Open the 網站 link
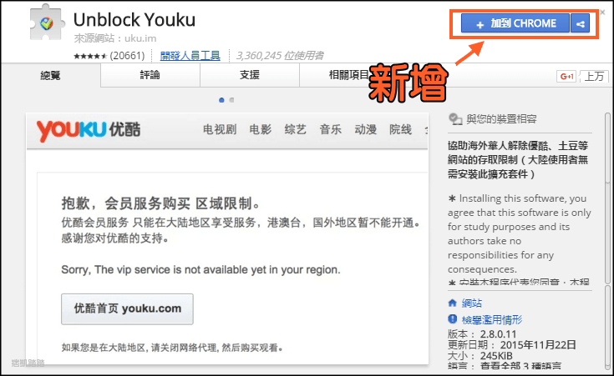Image resolution: width=614 pixels, height=376 pixels. pos(472,303)
